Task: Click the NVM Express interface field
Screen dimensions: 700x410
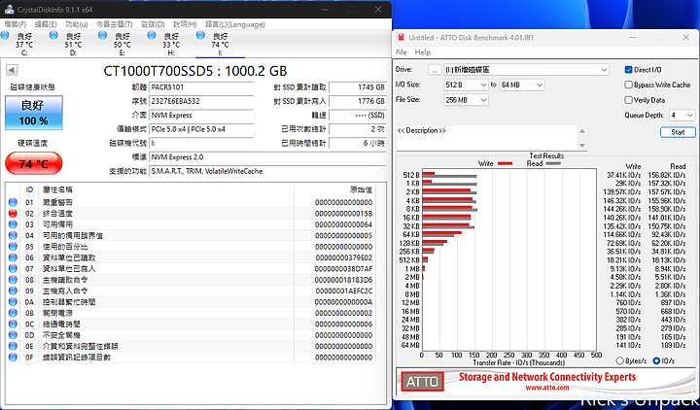Action: point(201,115)
